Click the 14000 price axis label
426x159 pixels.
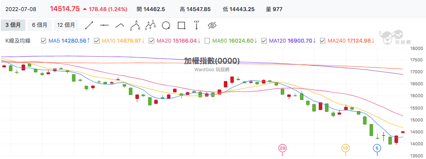(417, 144)
